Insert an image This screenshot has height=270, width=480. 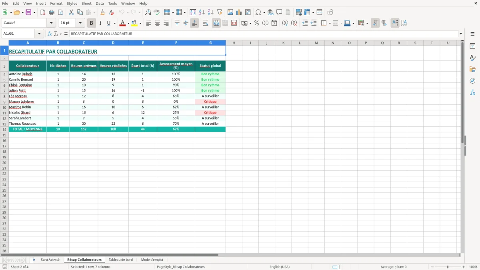[230, 12]
